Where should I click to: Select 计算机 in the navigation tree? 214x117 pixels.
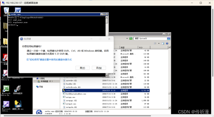coord(41,79)
